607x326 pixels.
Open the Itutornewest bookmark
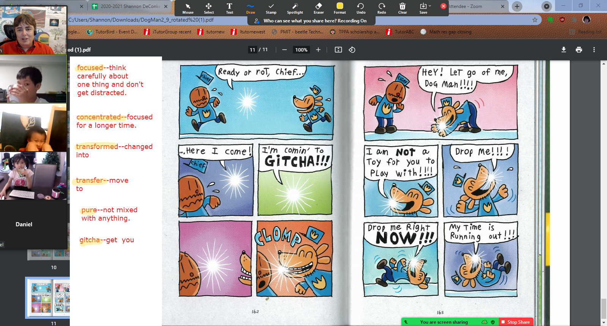248,32
